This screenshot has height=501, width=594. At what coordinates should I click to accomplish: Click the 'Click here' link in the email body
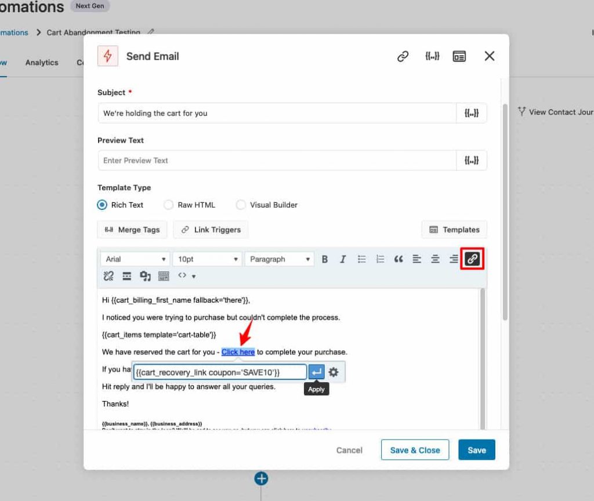pyautogui.click(x=238, y=352)
